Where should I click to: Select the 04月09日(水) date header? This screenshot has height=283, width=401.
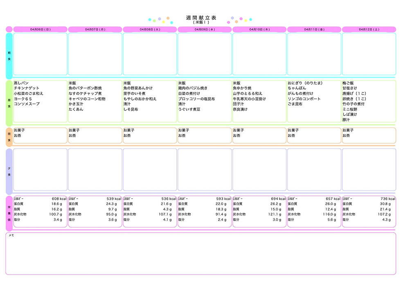205,29
